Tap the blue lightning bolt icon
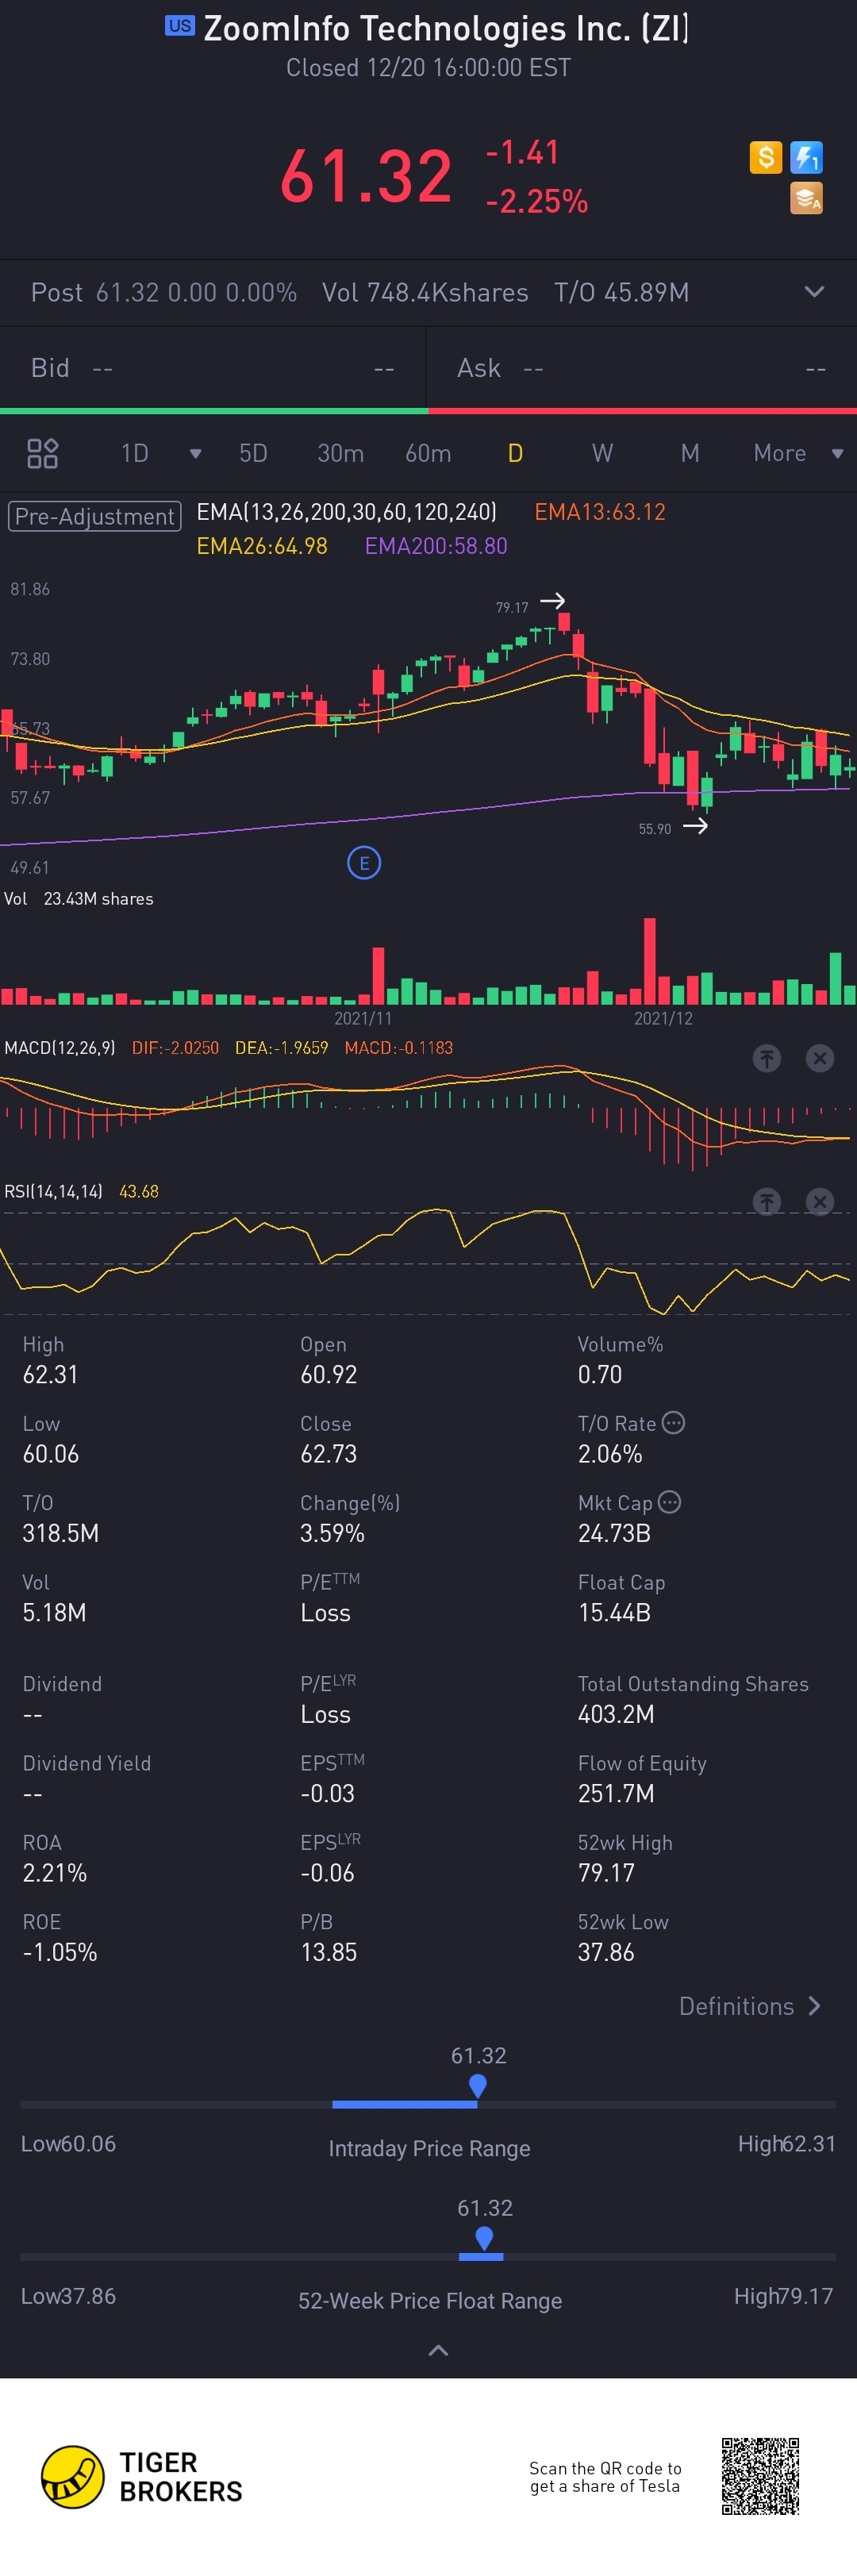Image resolution: width=857 pixels, height=2576 pixels. click(x=806, y=157)
